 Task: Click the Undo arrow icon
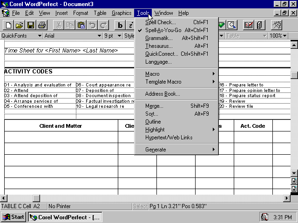(x=92, y=25)
